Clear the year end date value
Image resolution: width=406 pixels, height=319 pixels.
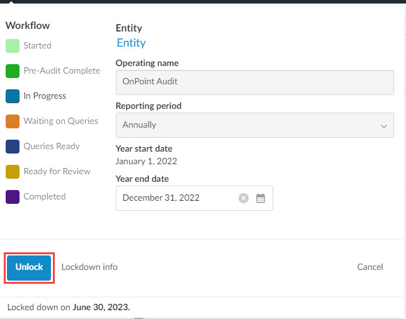pos(244,198)
